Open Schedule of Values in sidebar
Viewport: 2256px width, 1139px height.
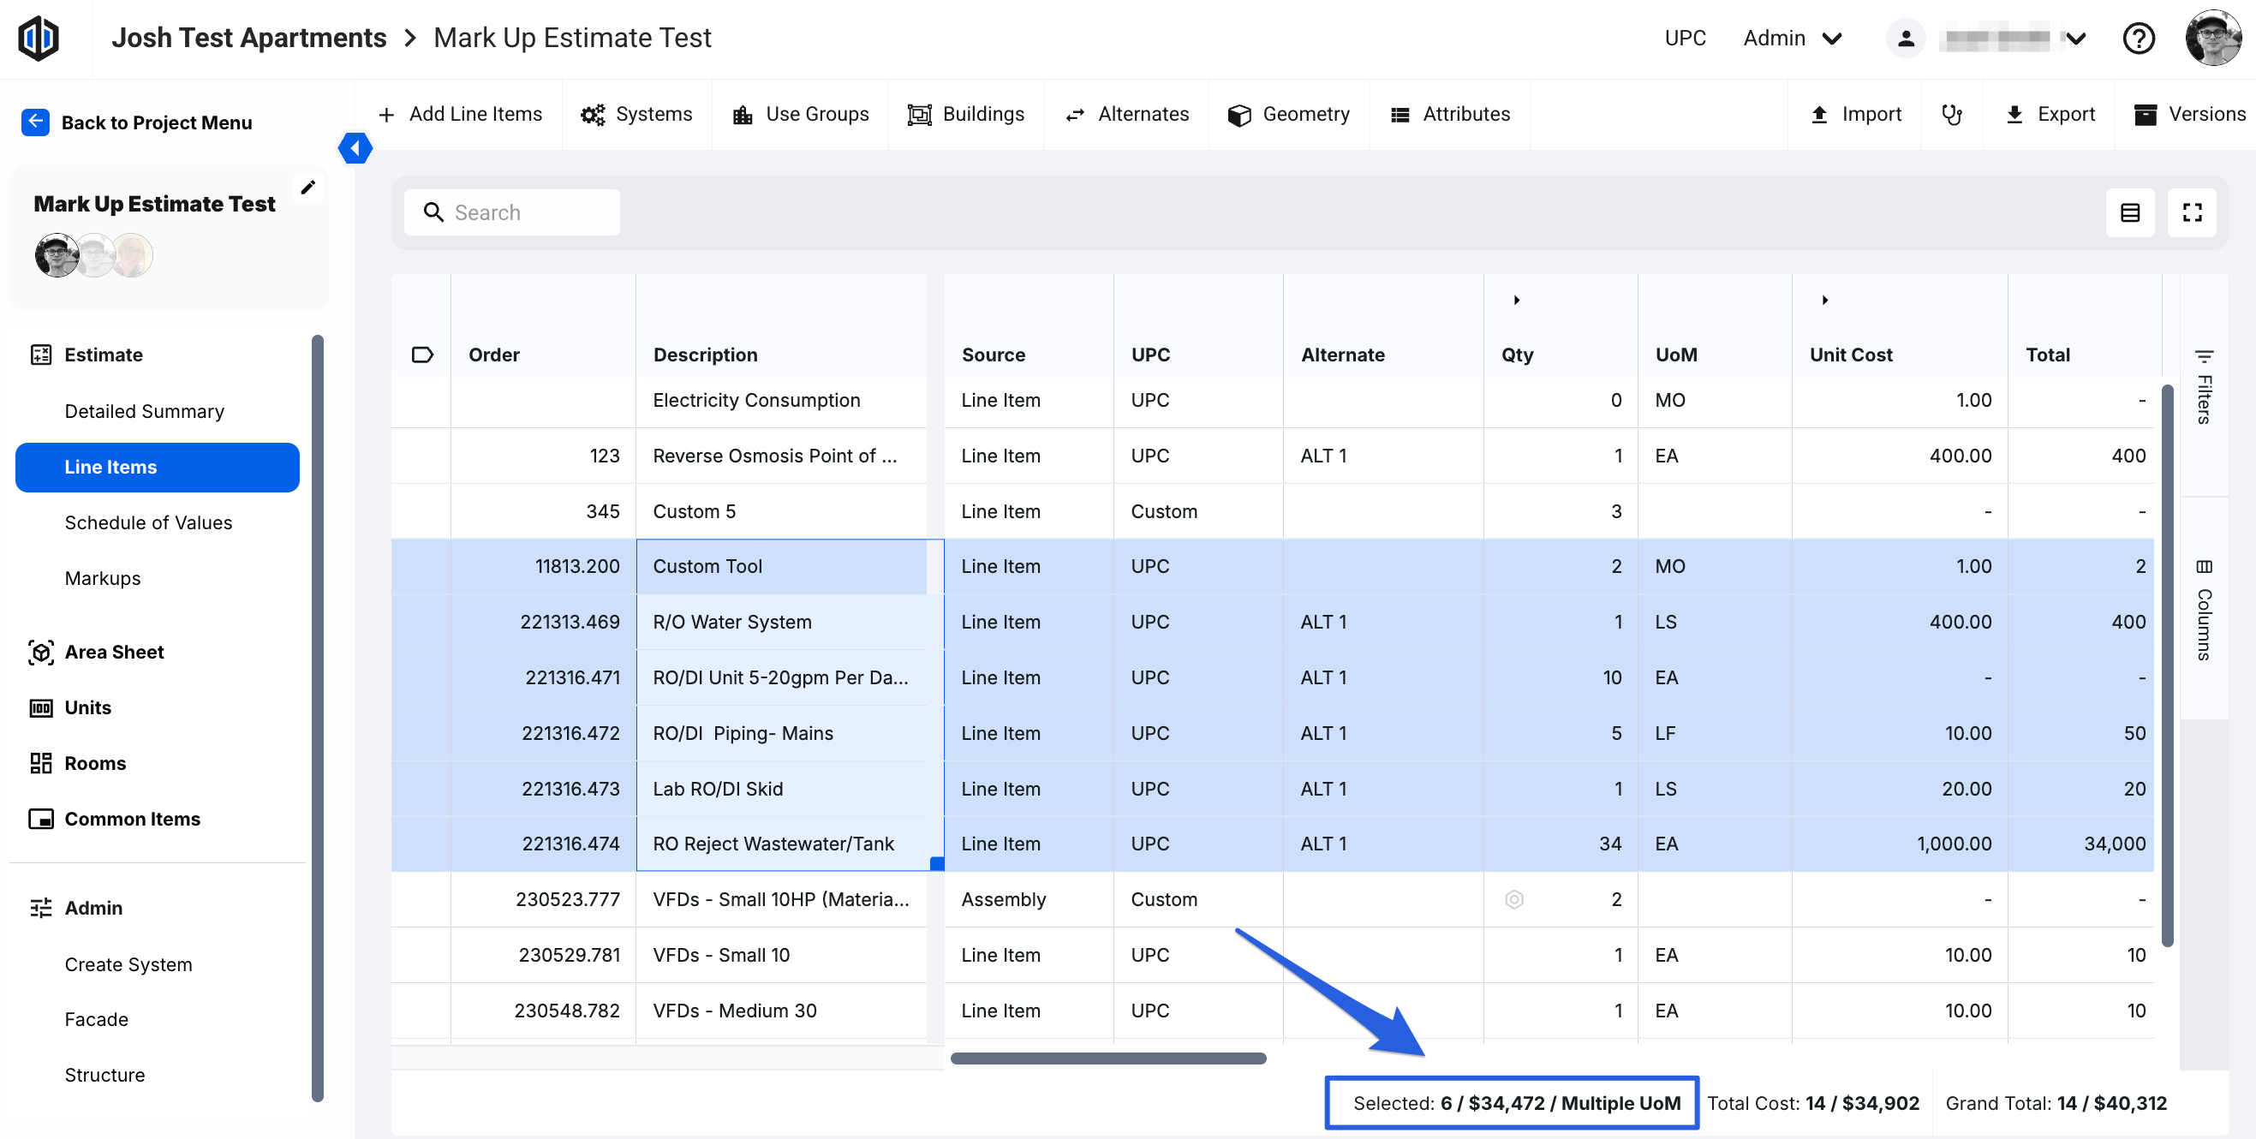click(x=148, y=522)
